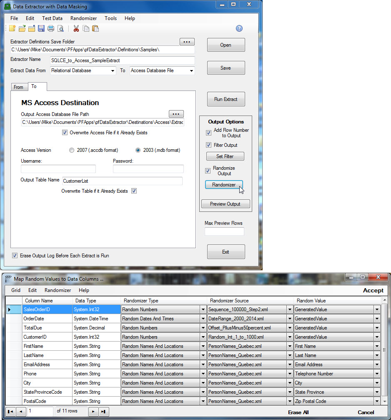Click the Output Table Name text field

tap(122, 181)
